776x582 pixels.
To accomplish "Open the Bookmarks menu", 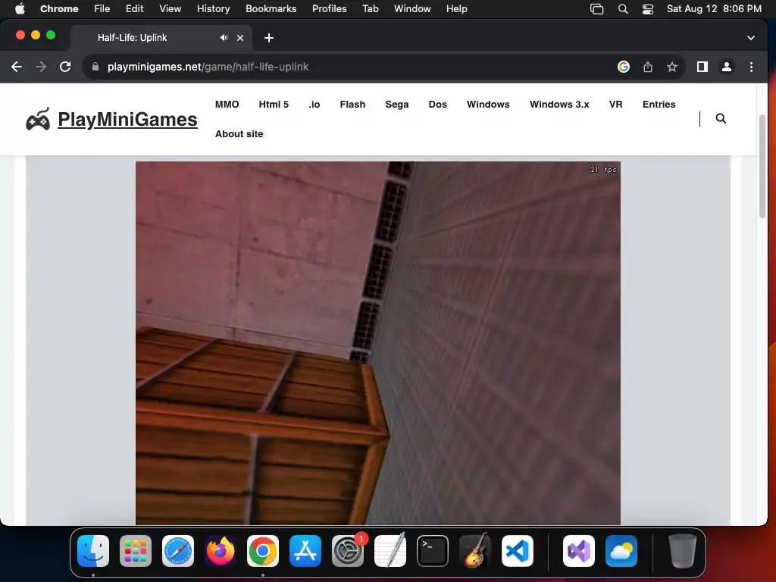I will tap(271, 9).
